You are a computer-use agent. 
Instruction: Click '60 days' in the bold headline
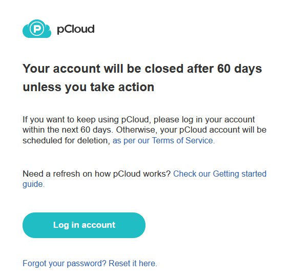239,69
